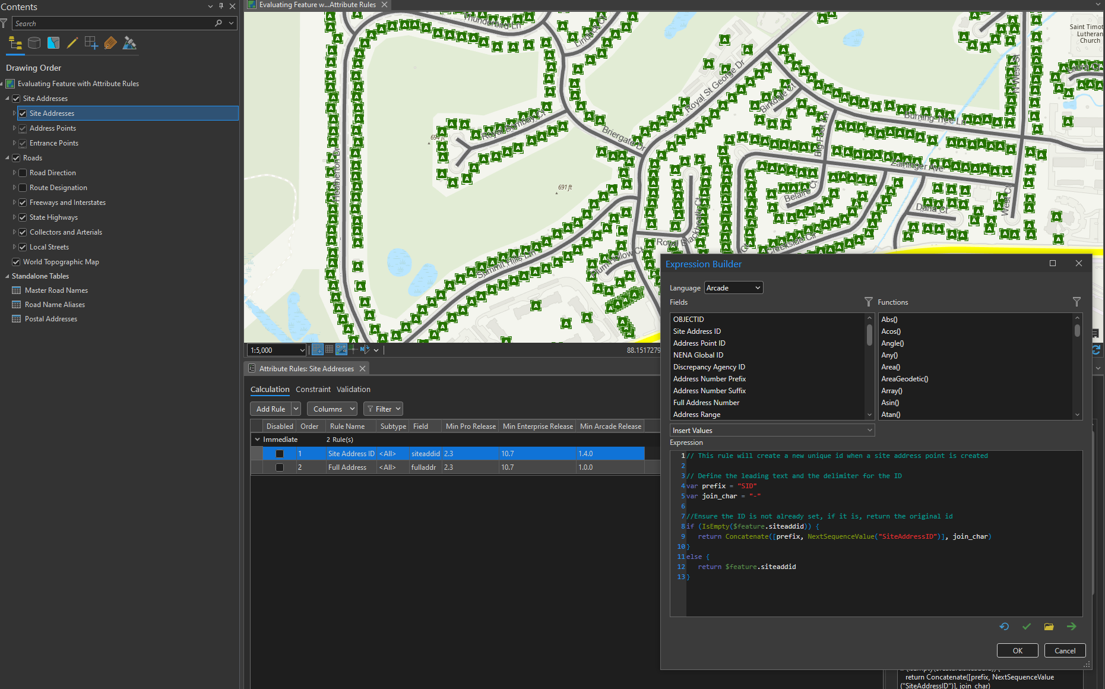Switch to the Constraint tab
The image size is (1105, 689).
pos(313,390)
